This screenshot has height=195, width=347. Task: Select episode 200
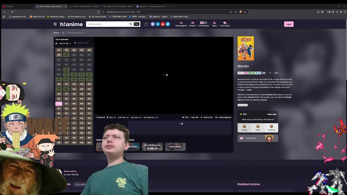pos(89,143)
